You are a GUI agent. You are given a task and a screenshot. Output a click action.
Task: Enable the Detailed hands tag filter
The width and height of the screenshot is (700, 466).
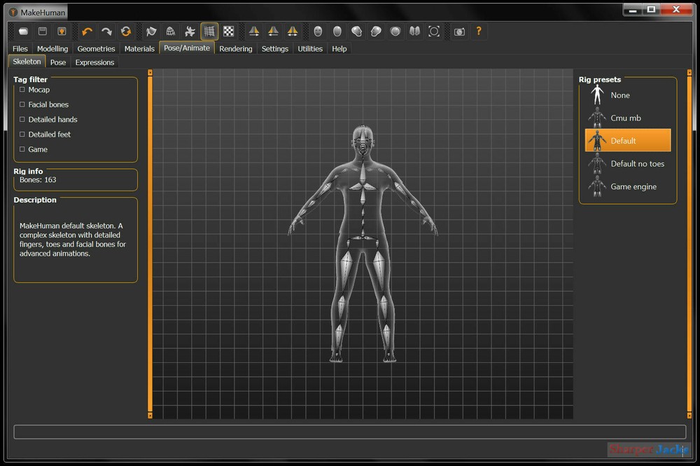22,119
